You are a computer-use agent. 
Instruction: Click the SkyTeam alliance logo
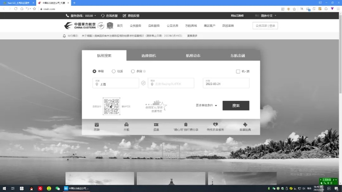[101, 25]
